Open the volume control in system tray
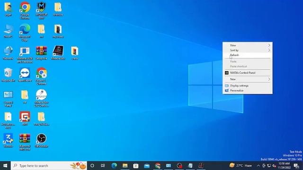Image resolution: width=303 pixels, height=170 pixels. point(274,166)
